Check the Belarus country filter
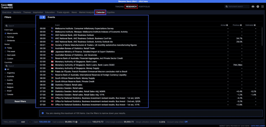Image resolution: width=266 pixels, height=127 pixels. 6,84
